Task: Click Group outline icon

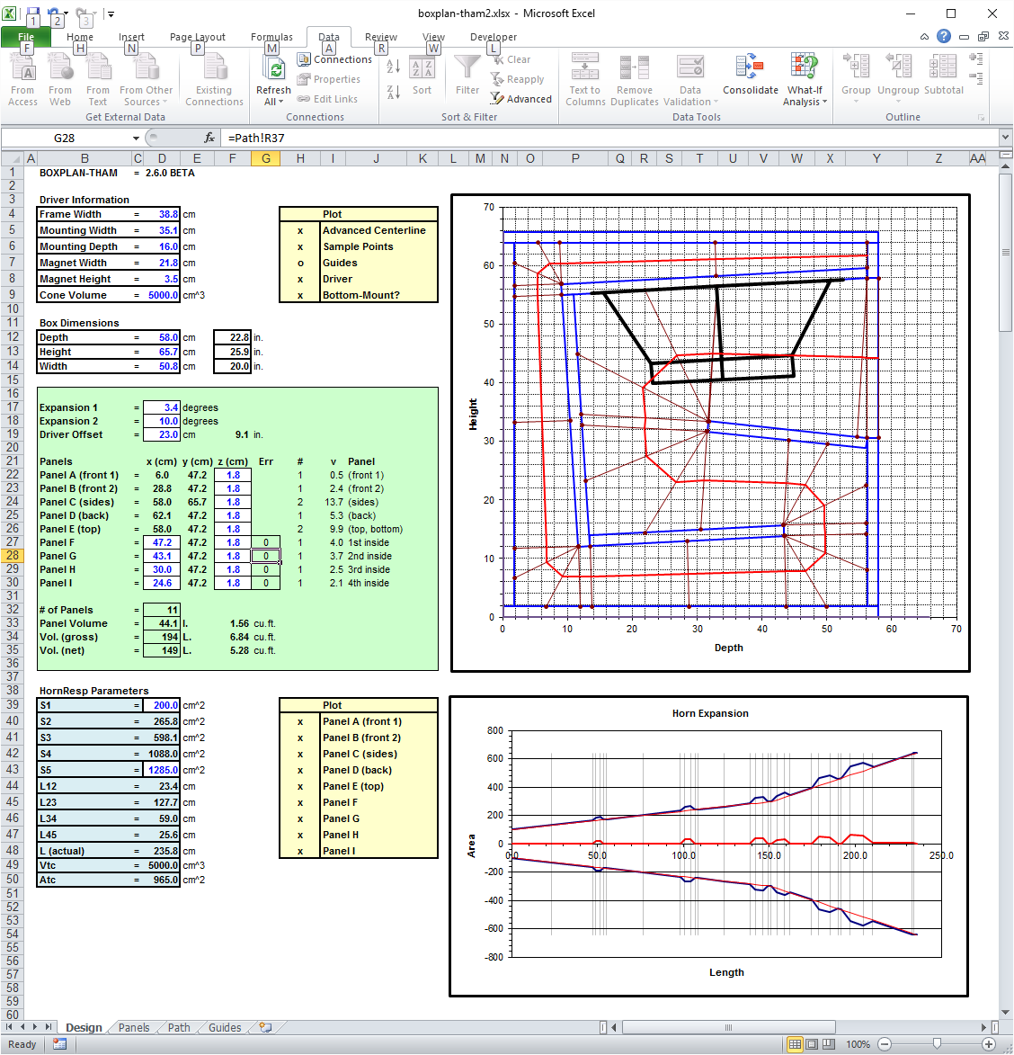Action: tap(856, 66)
